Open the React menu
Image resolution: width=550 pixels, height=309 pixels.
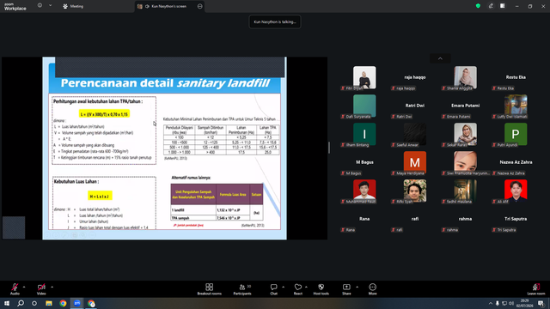[298, 289]
